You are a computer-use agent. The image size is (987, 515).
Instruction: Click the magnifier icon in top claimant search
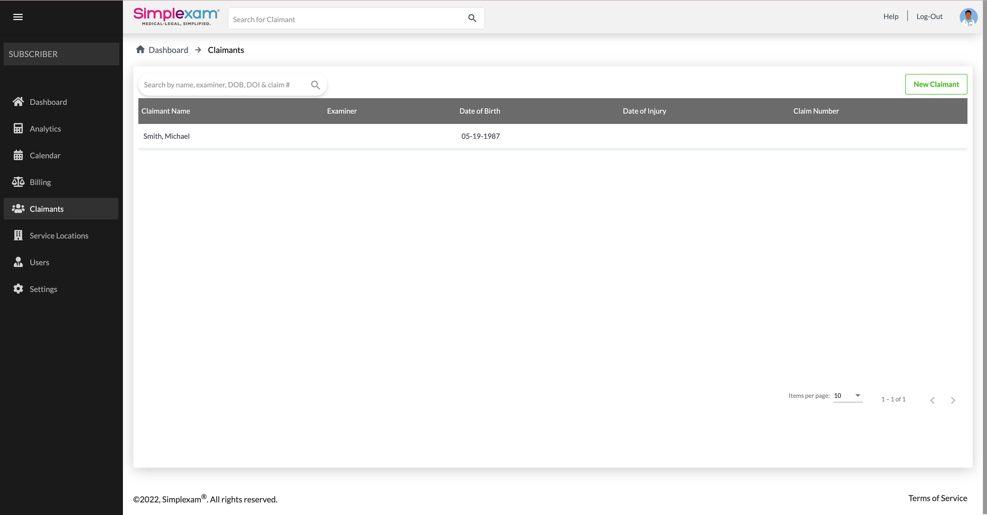(x=472, y=18)
